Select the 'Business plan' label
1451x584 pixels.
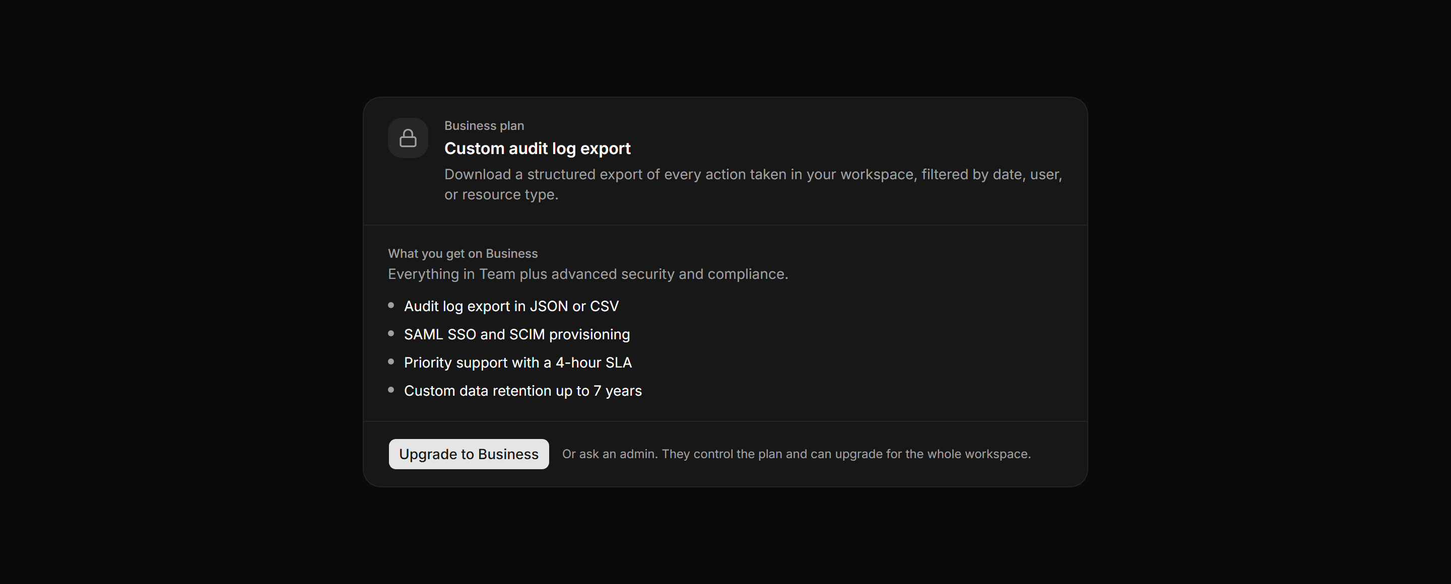point(484,125)
